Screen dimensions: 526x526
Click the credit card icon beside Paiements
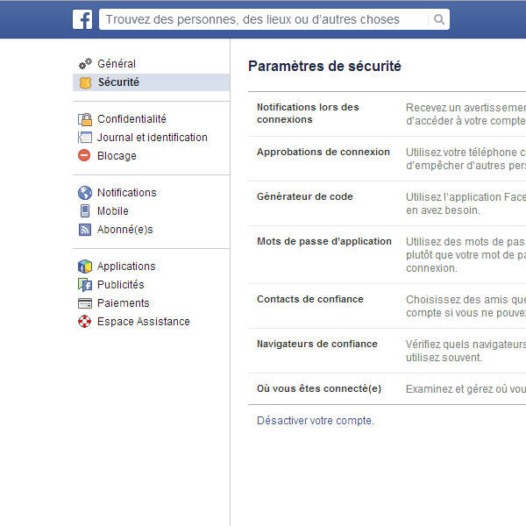pos(85,303)
